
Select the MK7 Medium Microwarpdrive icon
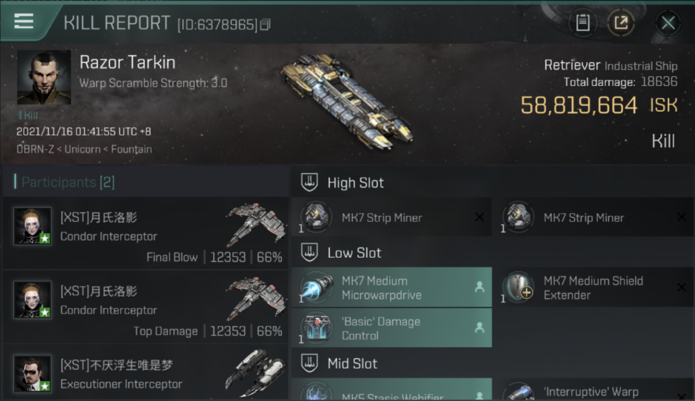click(x=316, y=288)
